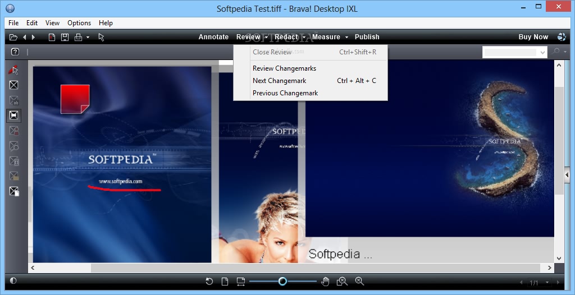This screenshot has height=295, width=575.
Task: Choose Review Changemarks from menu
Action: 311,68
